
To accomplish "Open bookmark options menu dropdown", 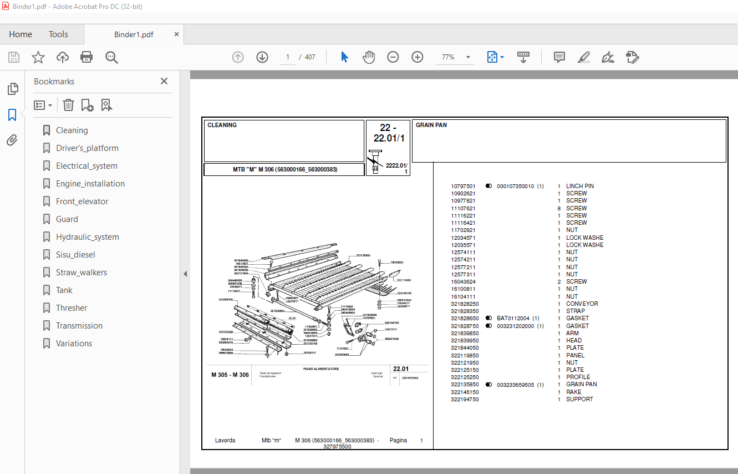I will click(x=43, y=105).
